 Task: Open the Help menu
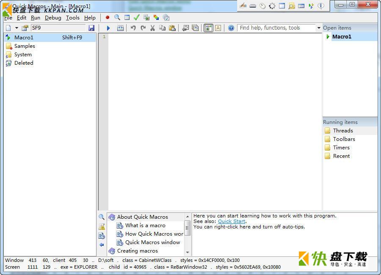click(x=90, y=18)
